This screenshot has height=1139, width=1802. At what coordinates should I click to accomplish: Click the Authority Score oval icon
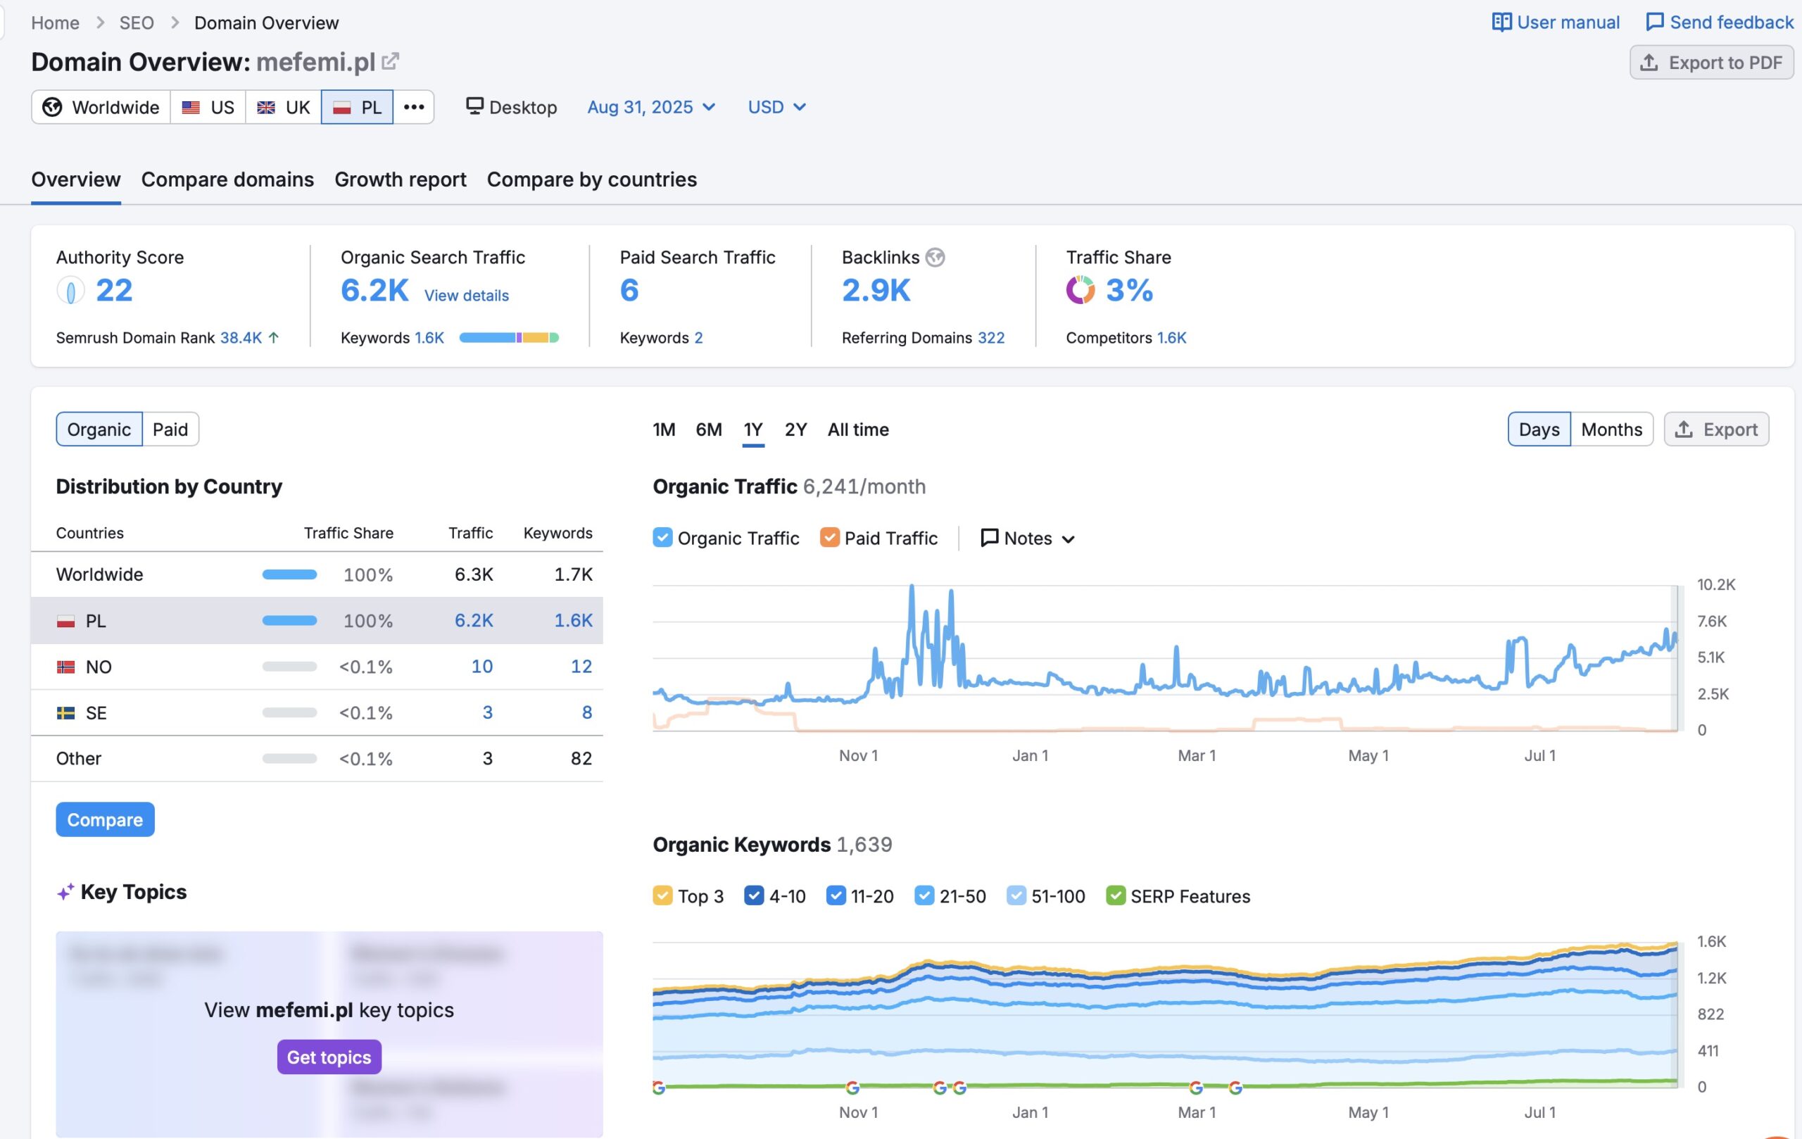pos(70,290)
